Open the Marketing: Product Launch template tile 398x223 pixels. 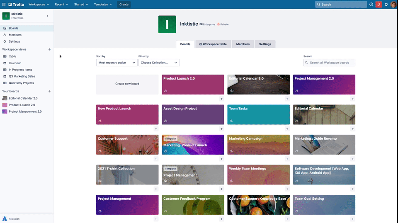pyautogui.click(x=193, y=145)
